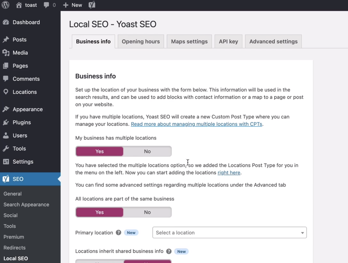Open Local SEO under SEO submenu
The width and height of the screenshot is (348, 263).
(16, 258)
